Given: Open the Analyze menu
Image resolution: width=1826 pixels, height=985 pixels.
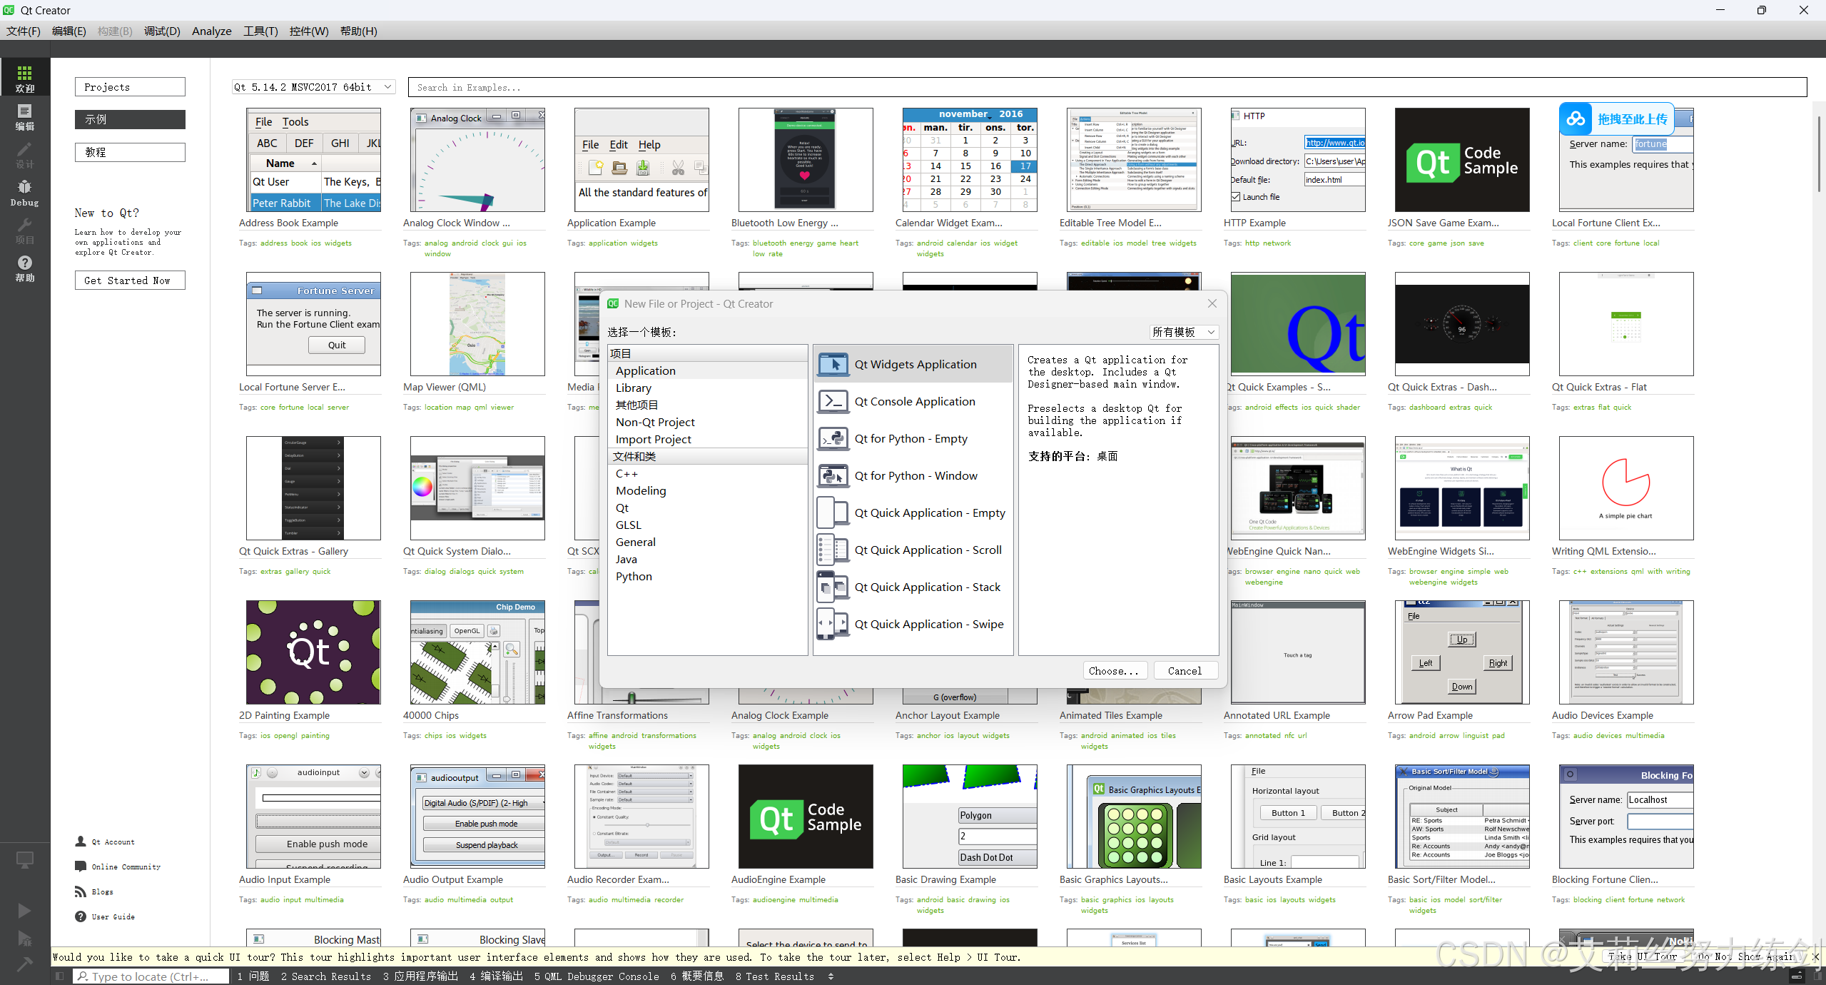Looking at the screenshot, I should click(211, 31).
